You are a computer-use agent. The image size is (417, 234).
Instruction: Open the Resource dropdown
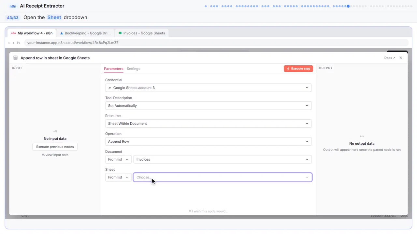(208, 123)
